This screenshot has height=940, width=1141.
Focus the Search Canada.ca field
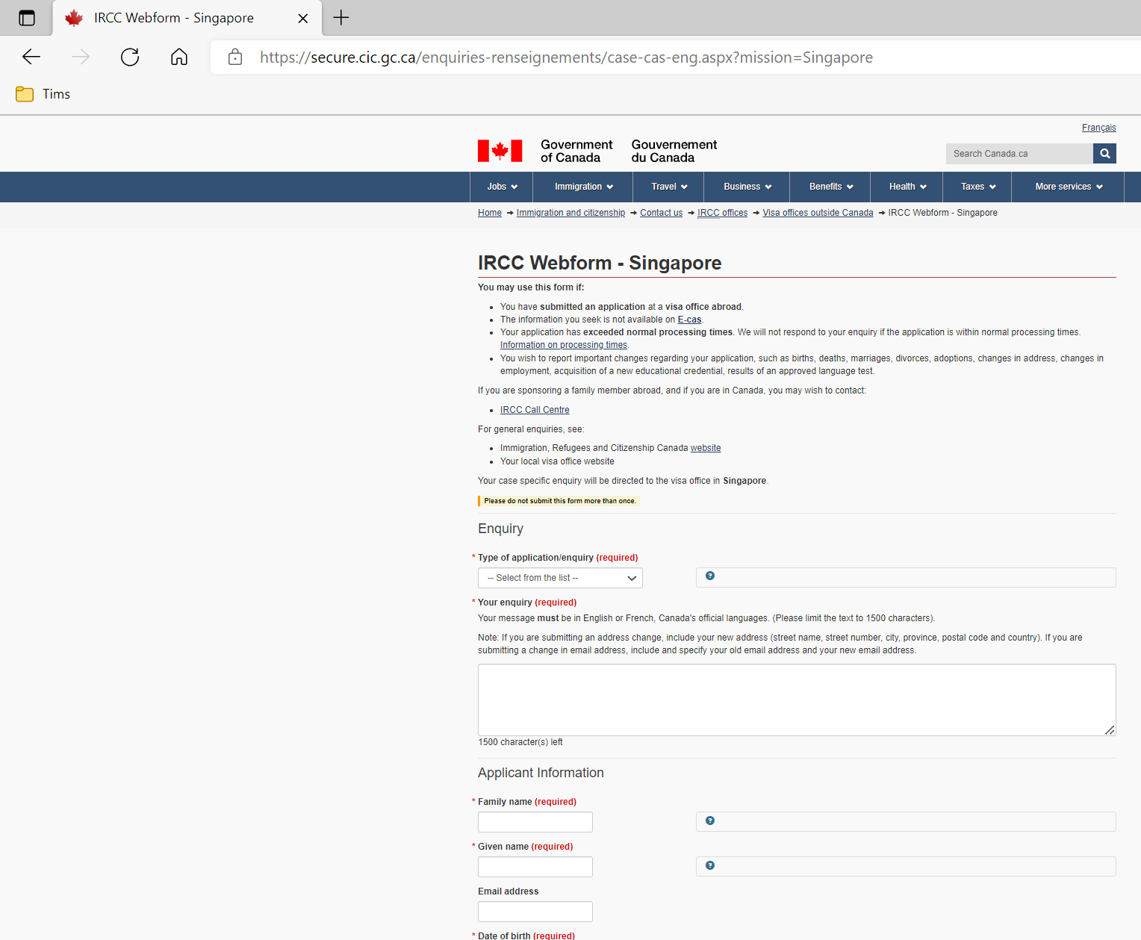pos(1019,153)
